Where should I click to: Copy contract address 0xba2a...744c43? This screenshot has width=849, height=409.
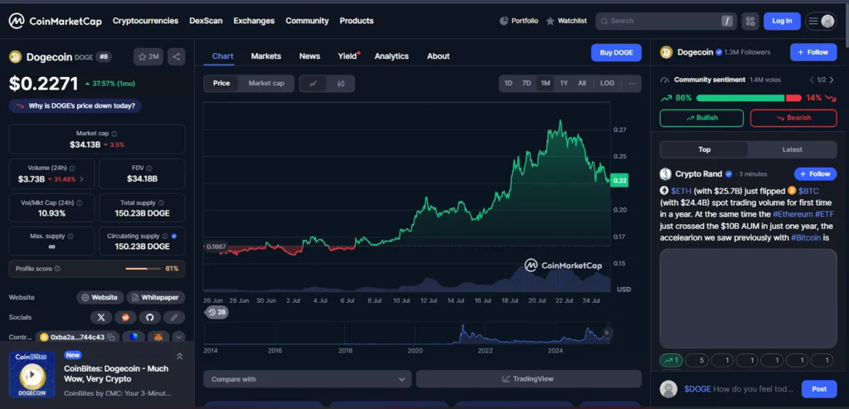tap(111, 337)
